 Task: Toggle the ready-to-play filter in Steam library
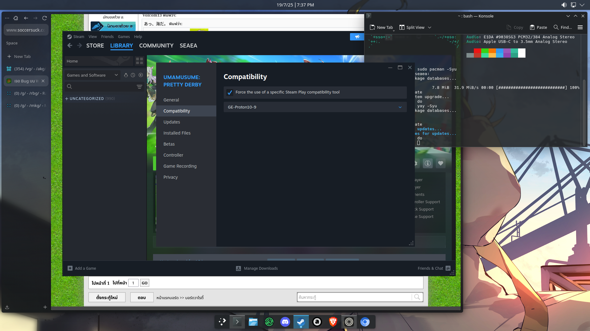pyautogui.click(x=141, y=75)
